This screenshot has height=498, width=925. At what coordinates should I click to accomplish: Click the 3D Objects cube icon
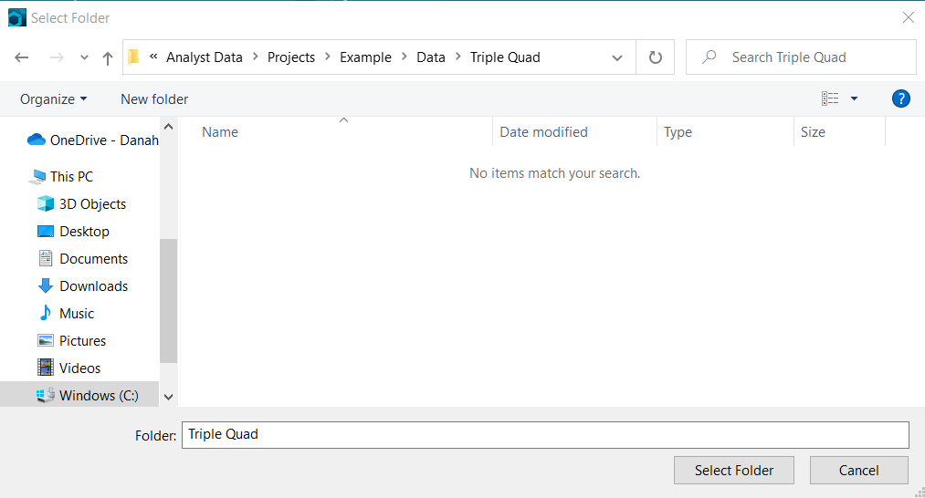coord(46,203)
